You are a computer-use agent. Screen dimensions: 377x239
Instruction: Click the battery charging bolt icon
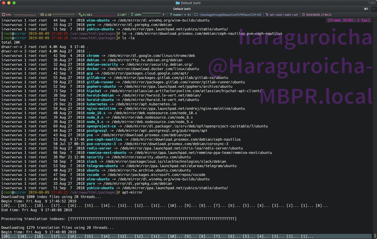coord(164,14)
